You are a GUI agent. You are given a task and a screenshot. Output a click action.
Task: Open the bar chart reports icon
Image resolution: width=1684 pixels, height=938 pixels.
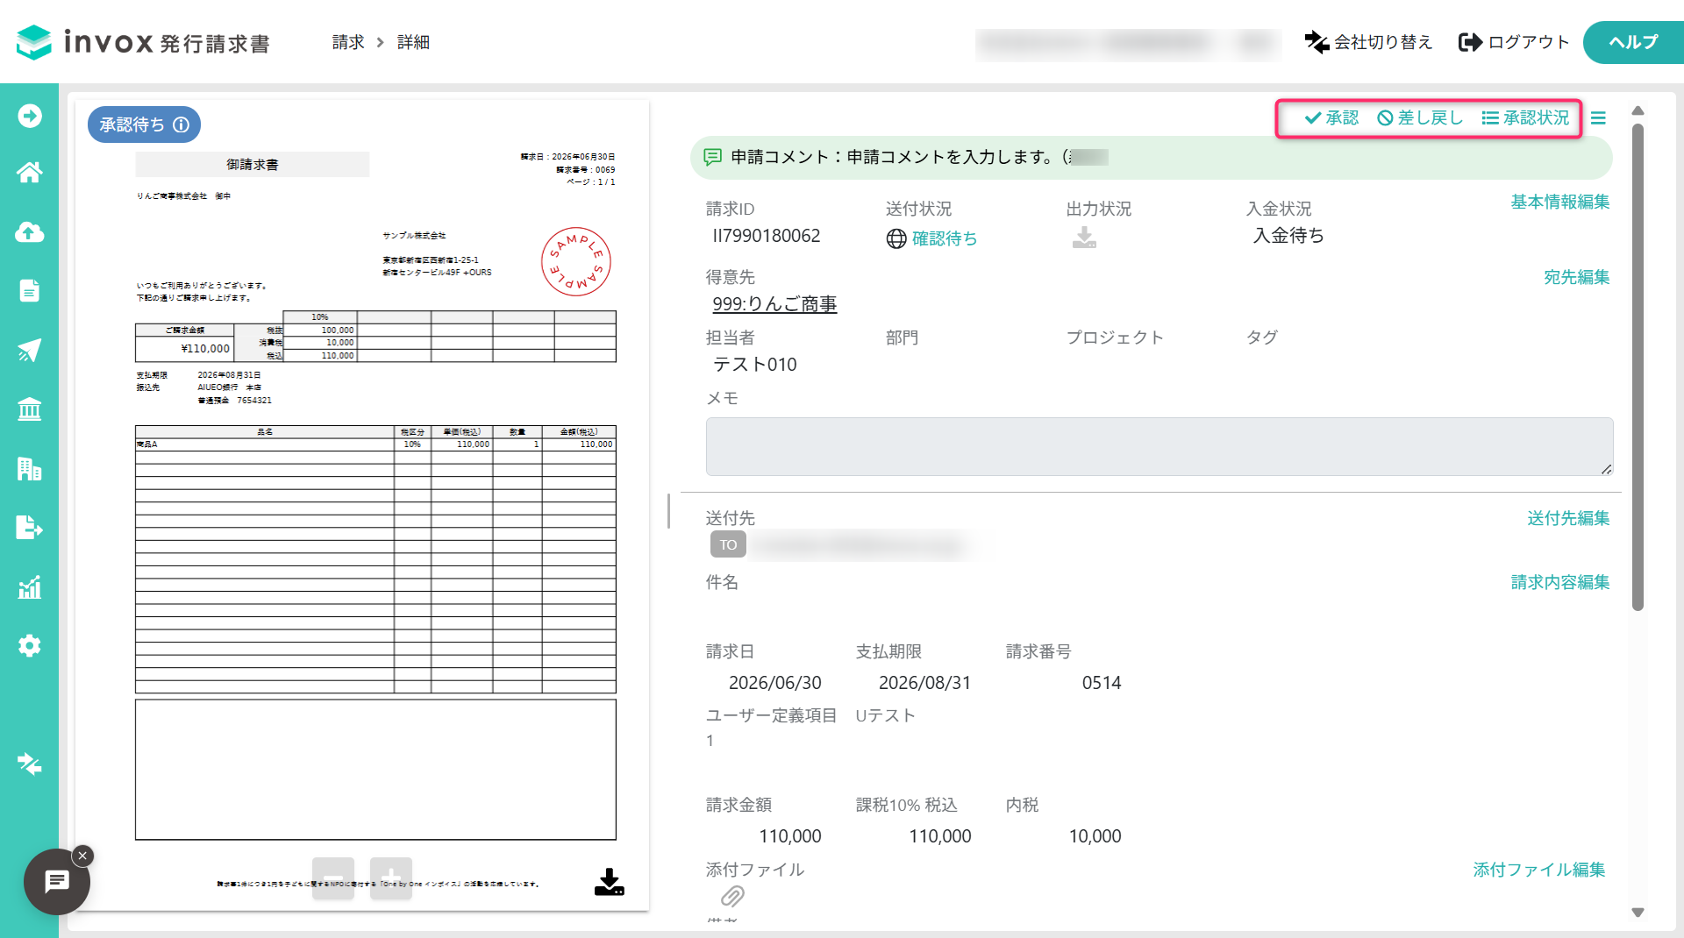coord(29,586)
